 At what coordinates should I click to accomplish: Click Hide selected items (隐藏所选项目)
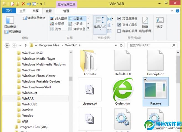pos(145,25)
